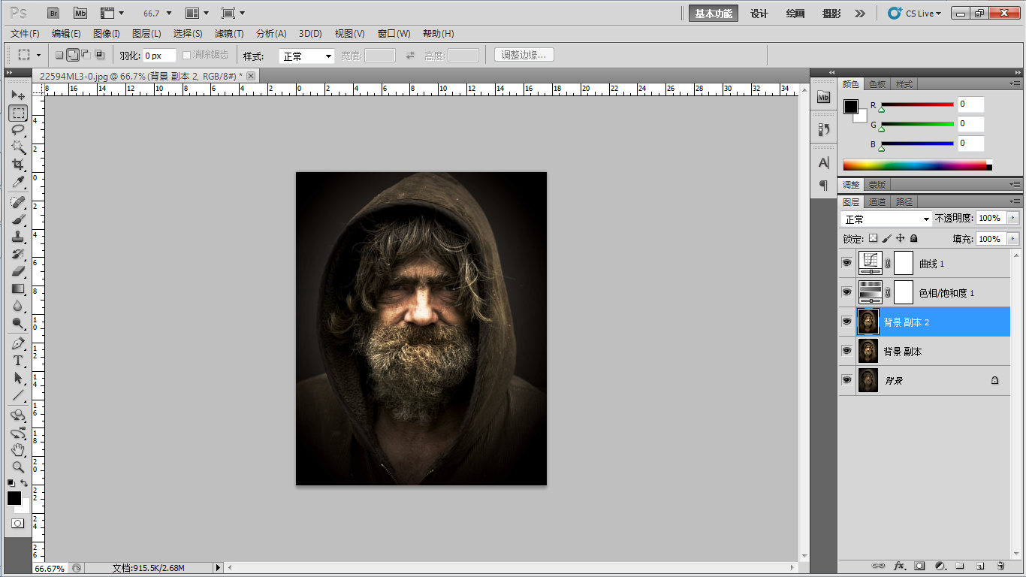Toggle lock position icon
The image size is (1026, 577).
900,238
